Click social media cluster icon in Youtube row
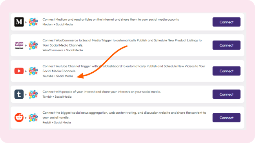Image resolution: width=255 pixels, height=143 pixels. 33,71
